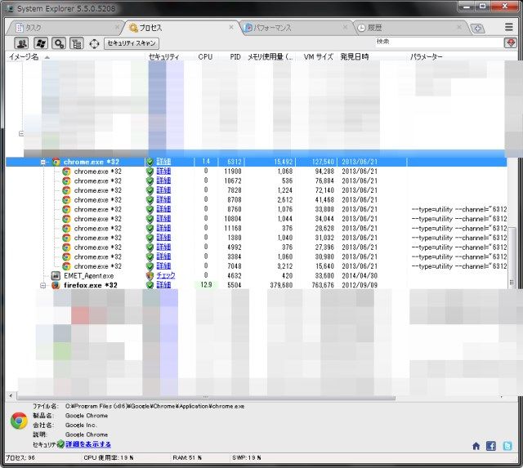Open the home icon at bottom right
This screenshot has height=468, width=523.
[476, 446]
